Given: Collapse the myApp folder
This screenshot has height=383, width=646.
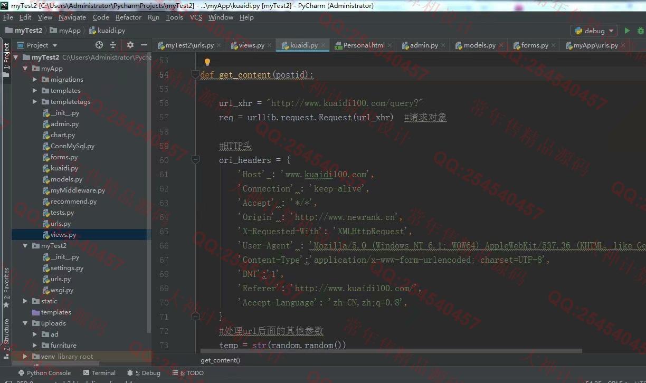Looking at the screenshot, I should [x=25, y=69].
